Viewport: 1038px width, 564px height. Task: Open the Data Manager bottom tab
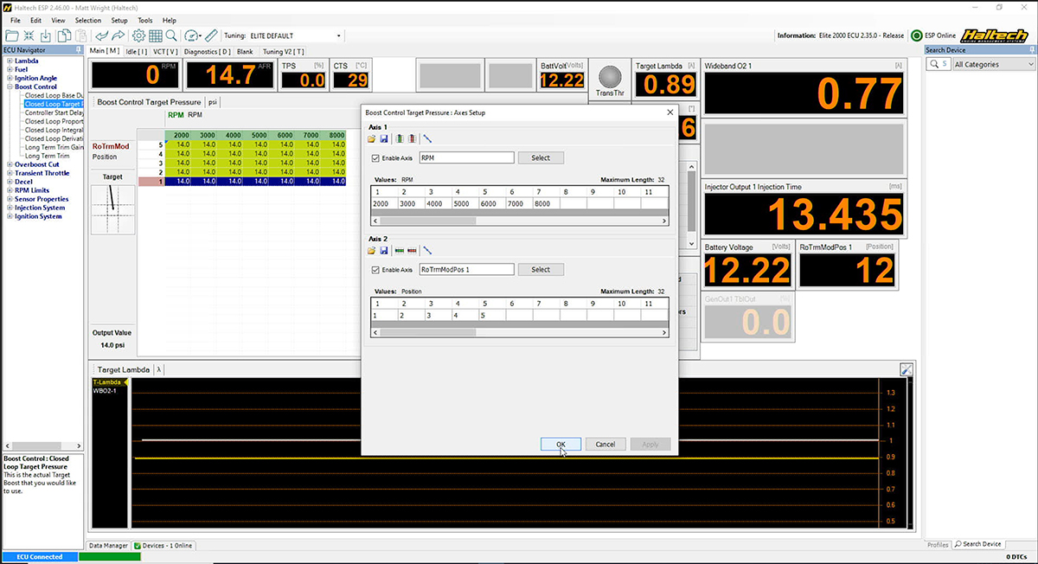[x=109, y=546]
